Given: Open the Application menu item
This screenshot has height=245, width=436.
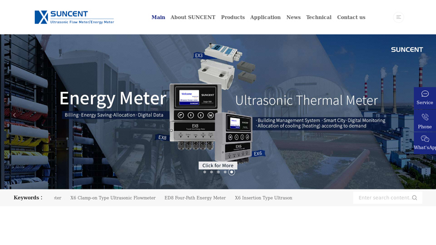Looking at the screenshot, I should [265, 17].
